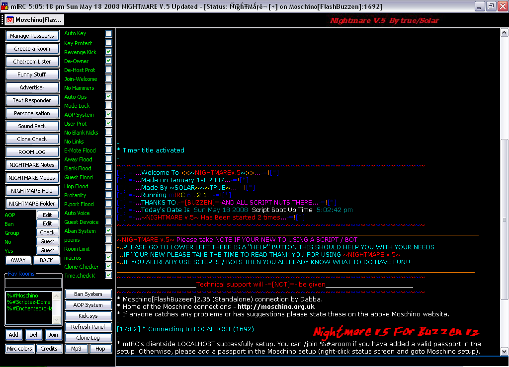Select %#Moschino in Fav Rooms list
The width and height of the screenshot is (509, 367).
tap(22, 295)
